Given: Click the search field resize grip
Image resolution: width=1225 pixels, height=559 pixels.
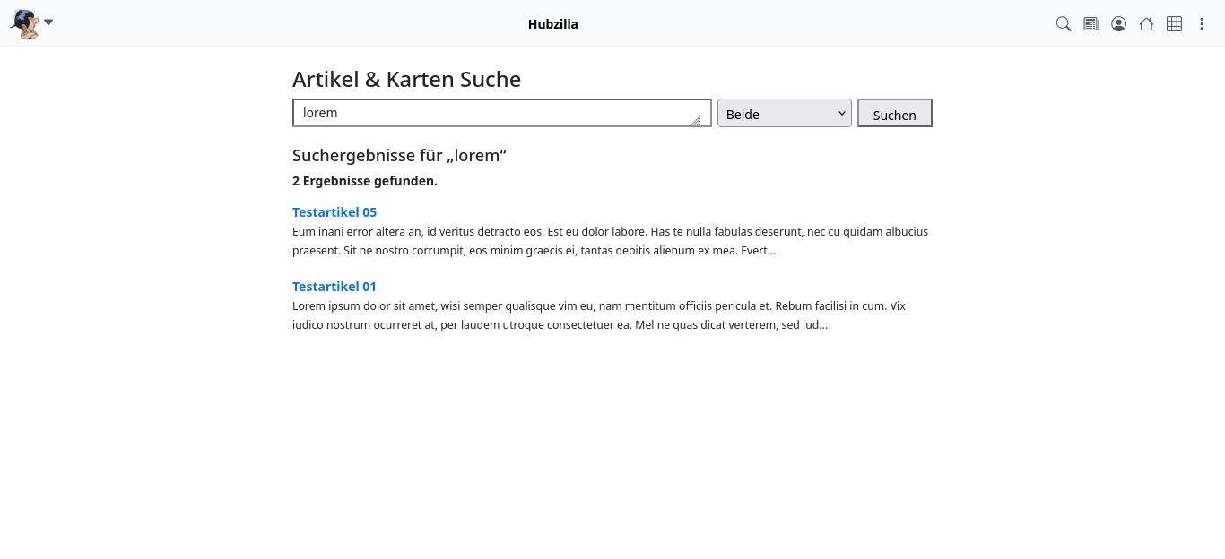Looking at the screenshot, I should point(696,120).
